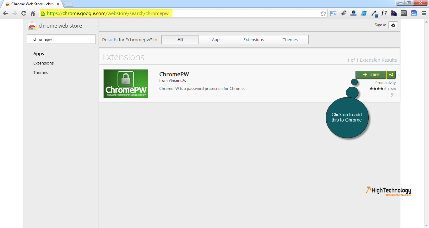Screen dimensions: 429x228
Task: Go to the home page icon
Action: 33,13
